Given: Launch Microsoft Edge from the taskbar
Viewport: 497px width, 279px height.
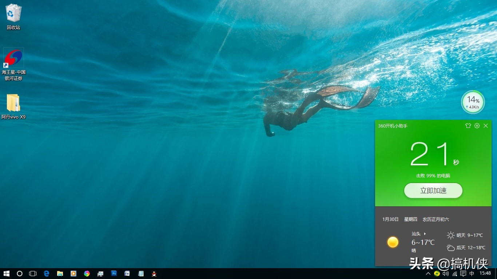Looking at the screenshot, I should [47, 274].
